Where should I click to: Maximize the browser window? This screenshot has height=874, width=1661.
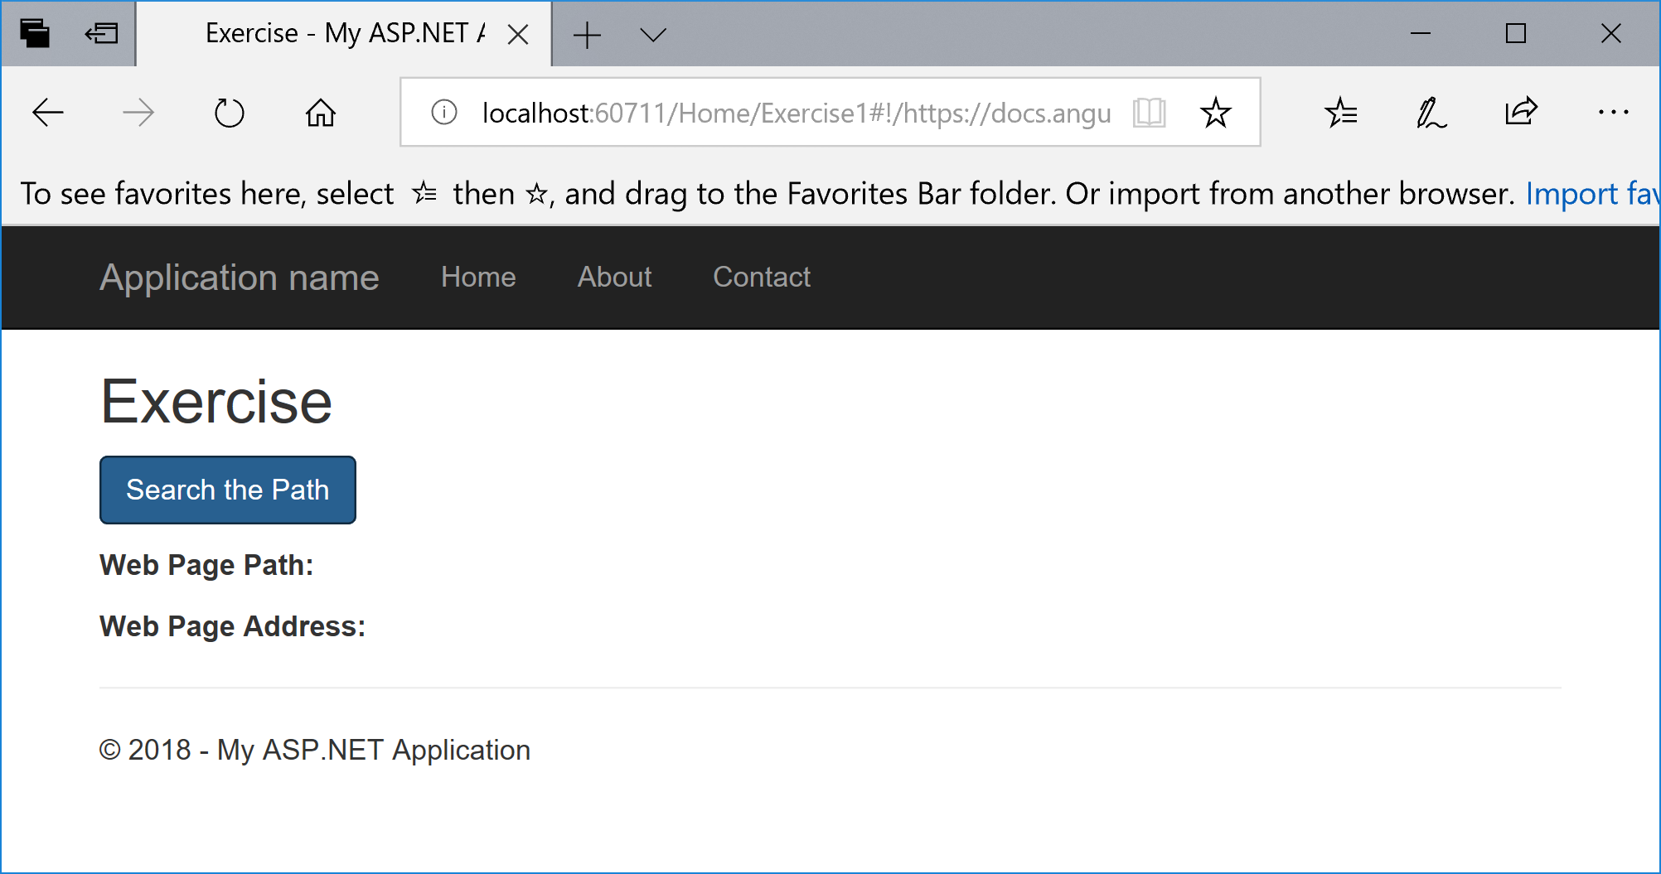[1516, 34]
